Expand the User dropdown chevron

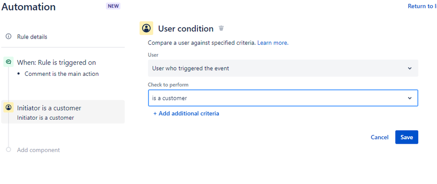(x=409, y=68)
